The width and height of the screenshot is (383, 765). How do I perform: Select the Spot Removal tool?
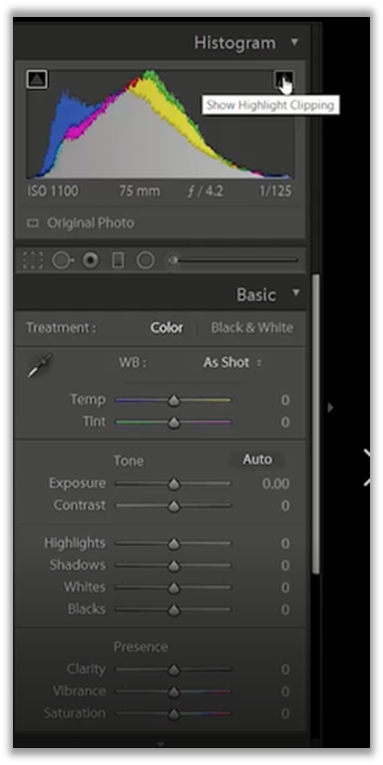[63, 260]
